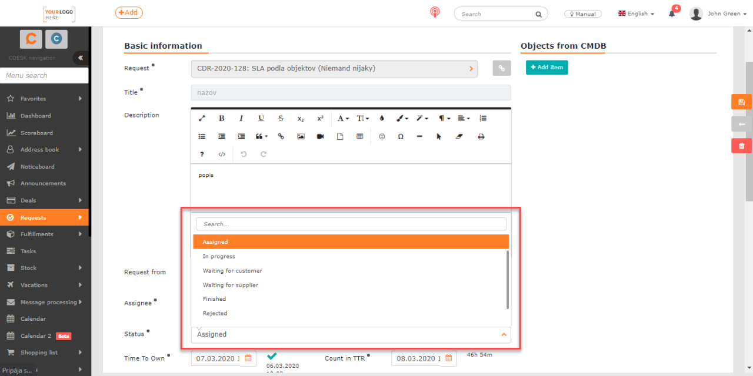Open the text color droplet tool

click(x=382, y=118)
